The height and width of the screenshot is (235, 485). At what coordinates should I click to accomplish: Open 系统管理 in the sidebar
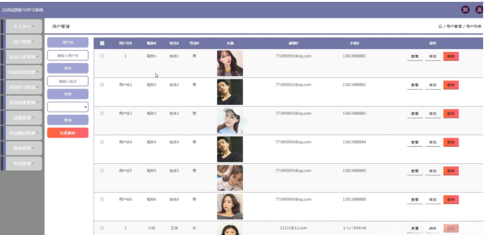(24, 148)
